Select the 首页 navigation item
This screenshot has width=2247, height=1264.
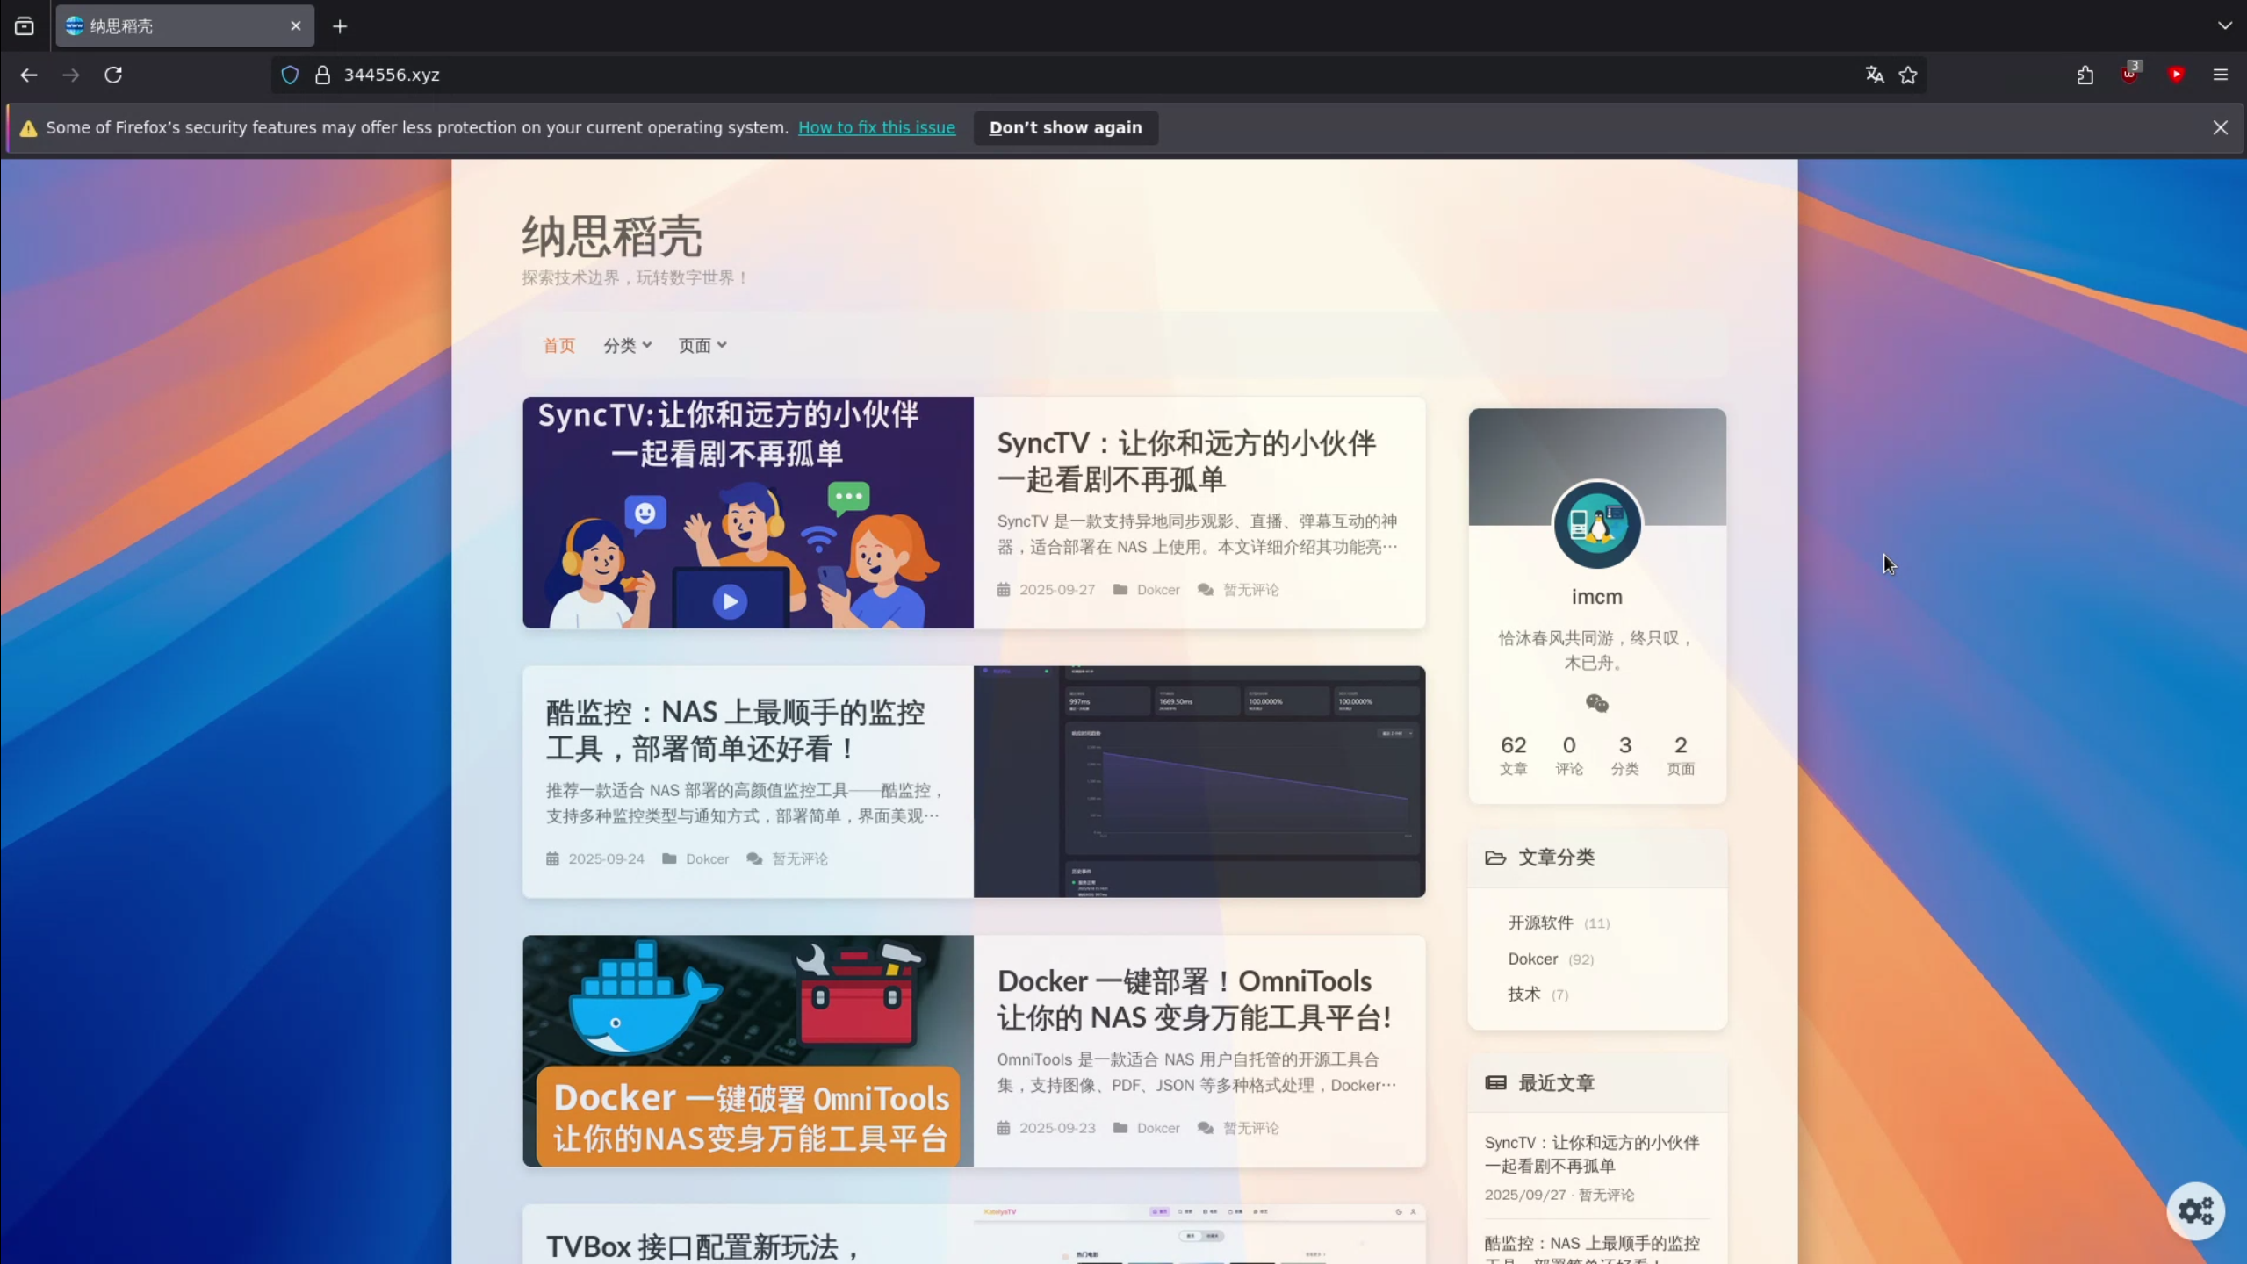(x=557, y=345)
